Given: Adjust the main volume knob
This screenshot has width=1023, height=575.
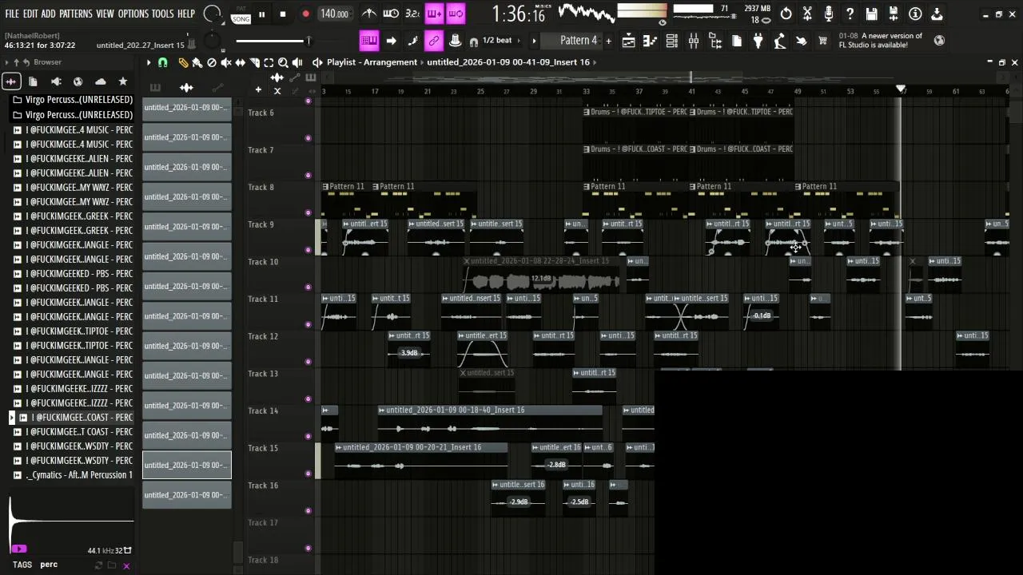Looking at the screenshot, I should tap(212, 13).
